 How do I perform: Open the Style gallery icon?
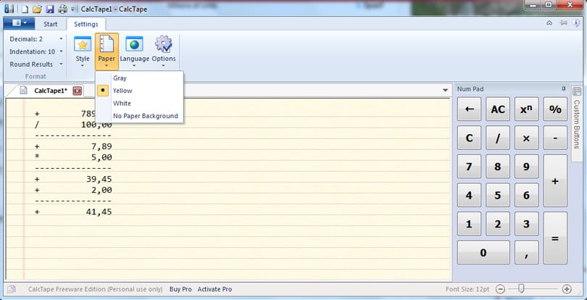[x=83, y=44]
